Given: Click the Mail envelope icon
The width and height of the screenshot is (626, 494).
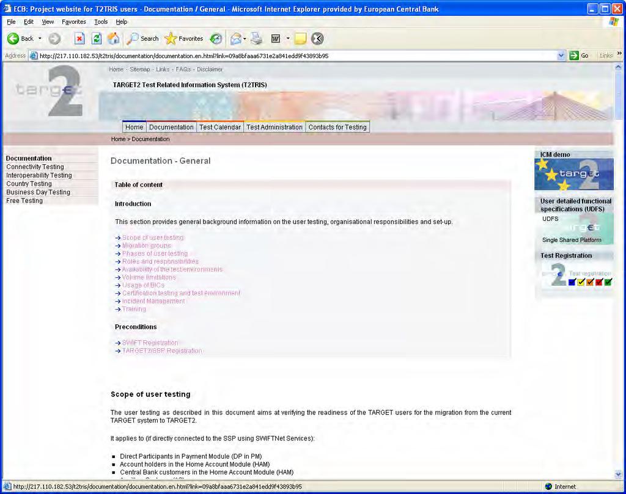Looking at the screenshot, I should click(235, 38).
